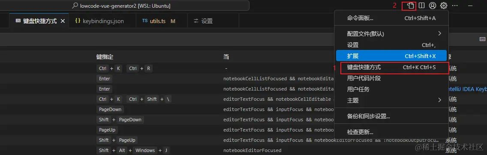
Task: Click the Manage gear icon
Action: point(444,6)
